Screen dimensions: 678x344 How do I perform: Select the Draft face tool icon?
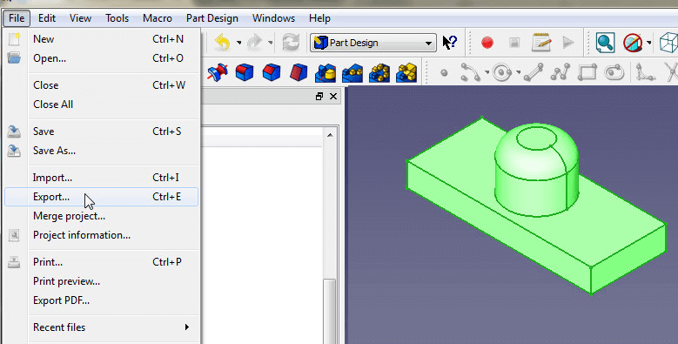click(299, 72)
